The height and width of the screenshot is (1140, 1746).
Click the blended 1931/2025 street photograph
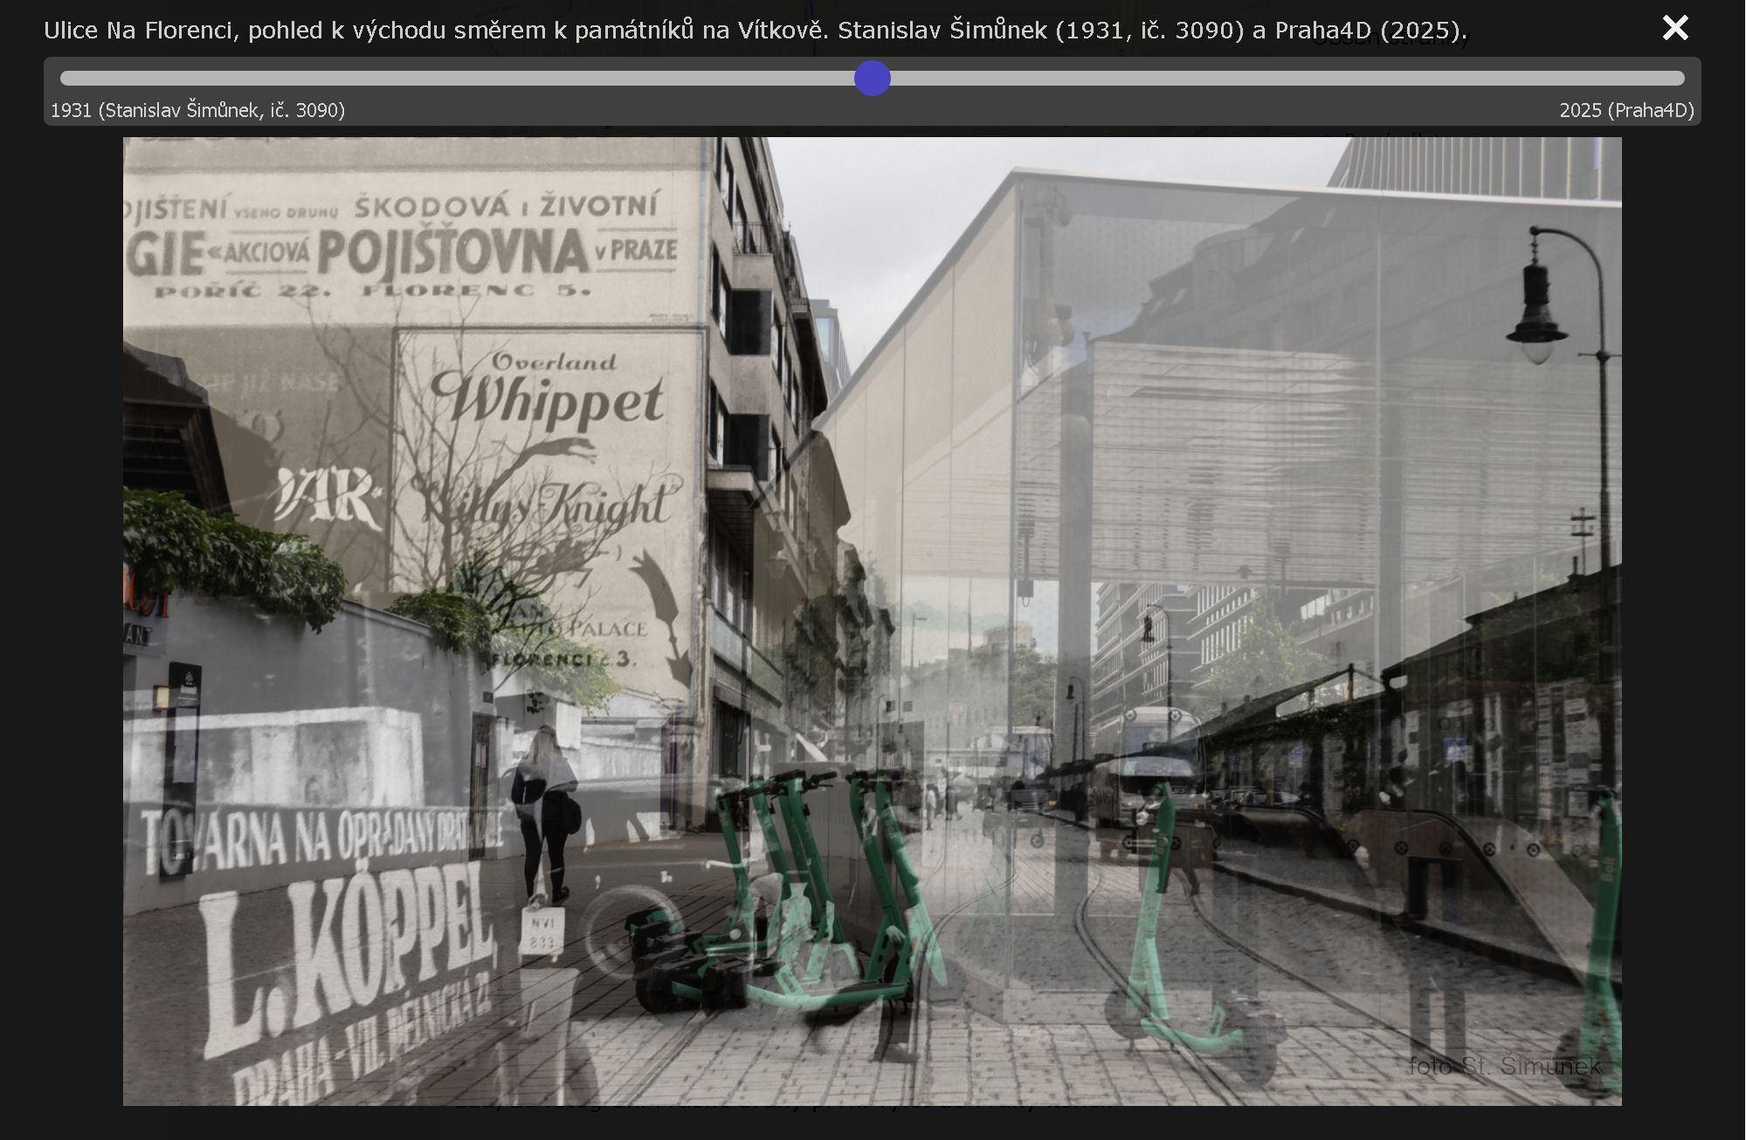(872, 621)
